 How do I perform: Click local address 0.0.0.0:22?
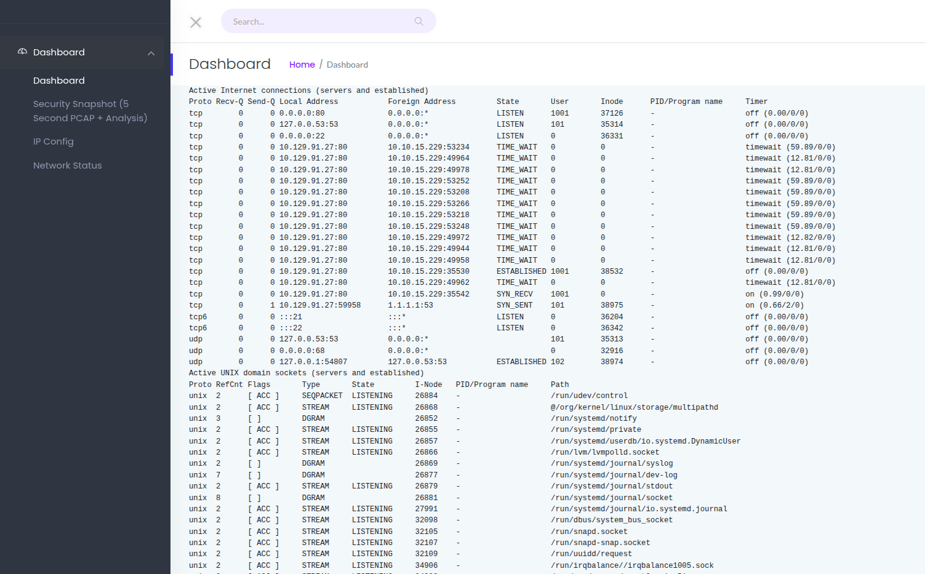point(302,136)
